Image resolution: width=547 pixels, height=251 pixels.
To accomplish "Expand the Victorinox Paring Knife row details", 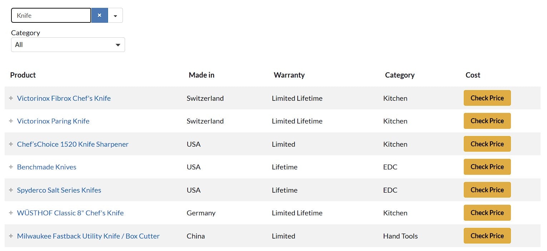I will 11,121.
